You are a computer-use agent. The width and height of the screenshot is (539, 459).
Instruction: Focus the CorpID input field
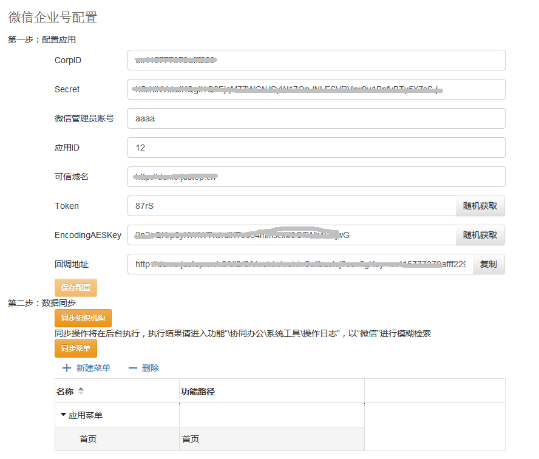click(x=316, y=60)
